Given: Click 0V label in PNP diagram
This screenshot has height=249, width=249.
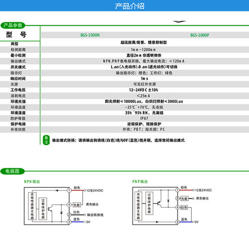Looking at the screenshot, I should pyautogui.click(x=196, y=222).
